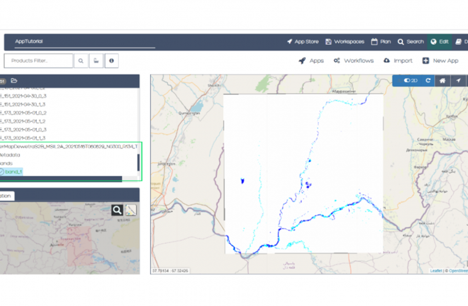This screenshot has width=468, height=306.
Task: Click the layer image icon on mini map
Action: 131,210
